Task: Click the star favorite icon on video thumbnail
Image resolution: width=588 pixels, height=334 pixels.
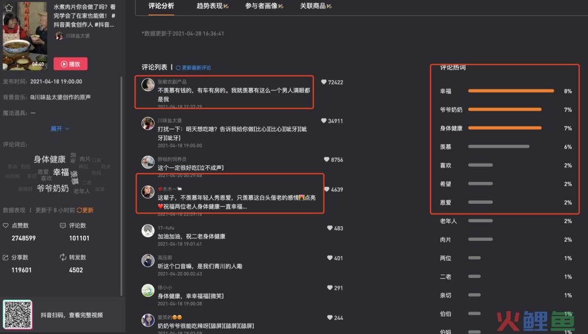Action: coord(9,8)
